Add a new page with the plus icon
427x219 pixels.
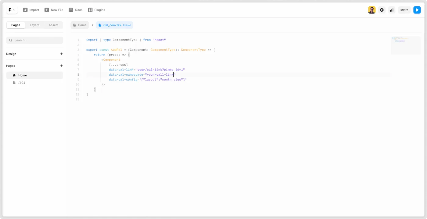click(x=61, y=66)
